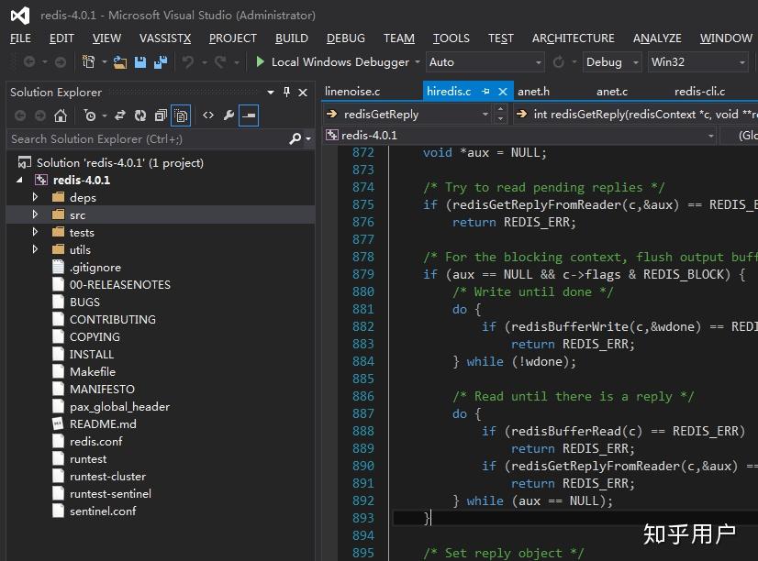Viewport: 758px width, 561px height.
Task: Open the BUILD menu
Action: [x=291, y=38]
